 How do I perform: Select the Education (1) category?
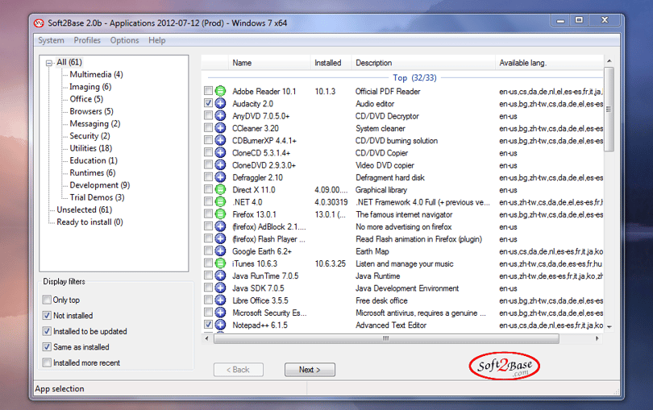(94, 160)
